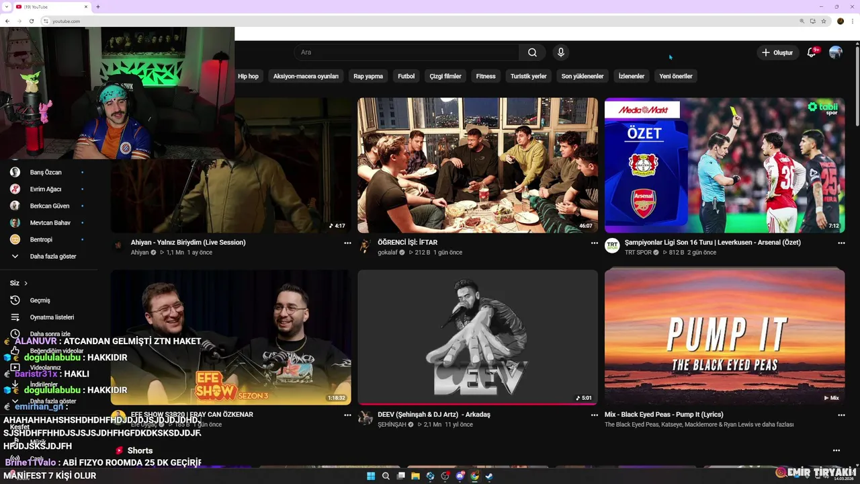Open Steam from taskbar
860x484 pixels.
(489, 477)
